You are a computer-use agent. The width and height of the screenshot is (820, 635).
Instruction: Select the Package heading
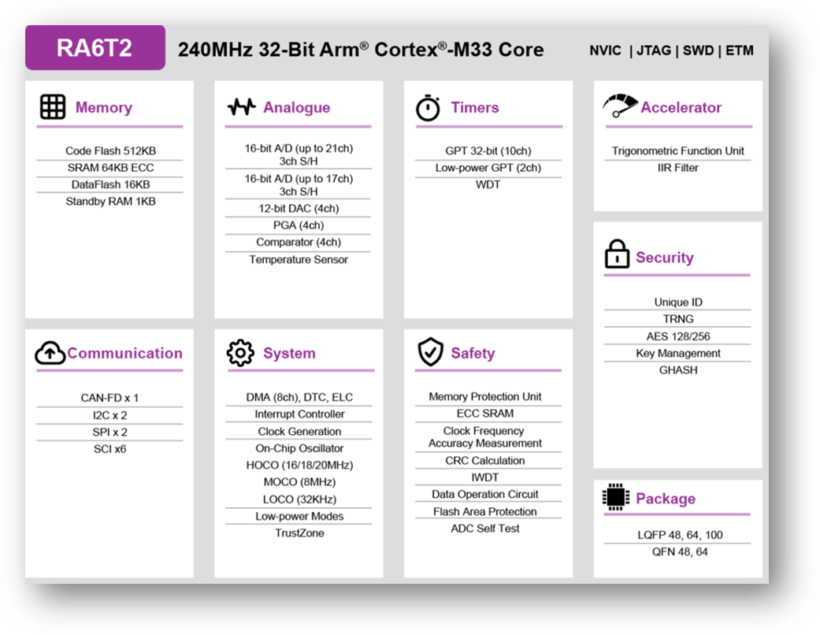click(x=666, y=499)
